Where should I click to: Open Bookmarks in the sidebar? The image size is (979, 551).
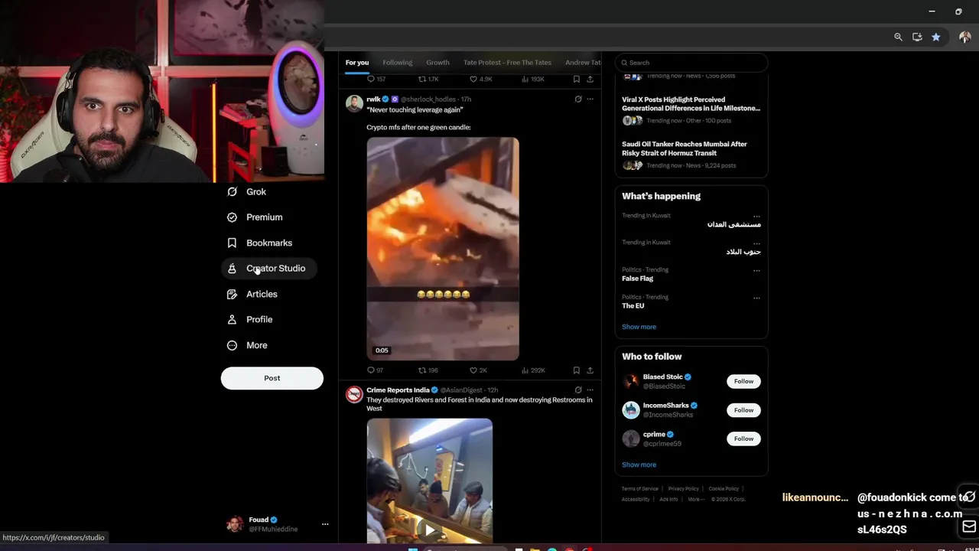coord(259,243)
